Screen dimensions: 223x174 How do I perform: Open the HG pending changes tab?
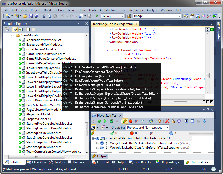169,162
